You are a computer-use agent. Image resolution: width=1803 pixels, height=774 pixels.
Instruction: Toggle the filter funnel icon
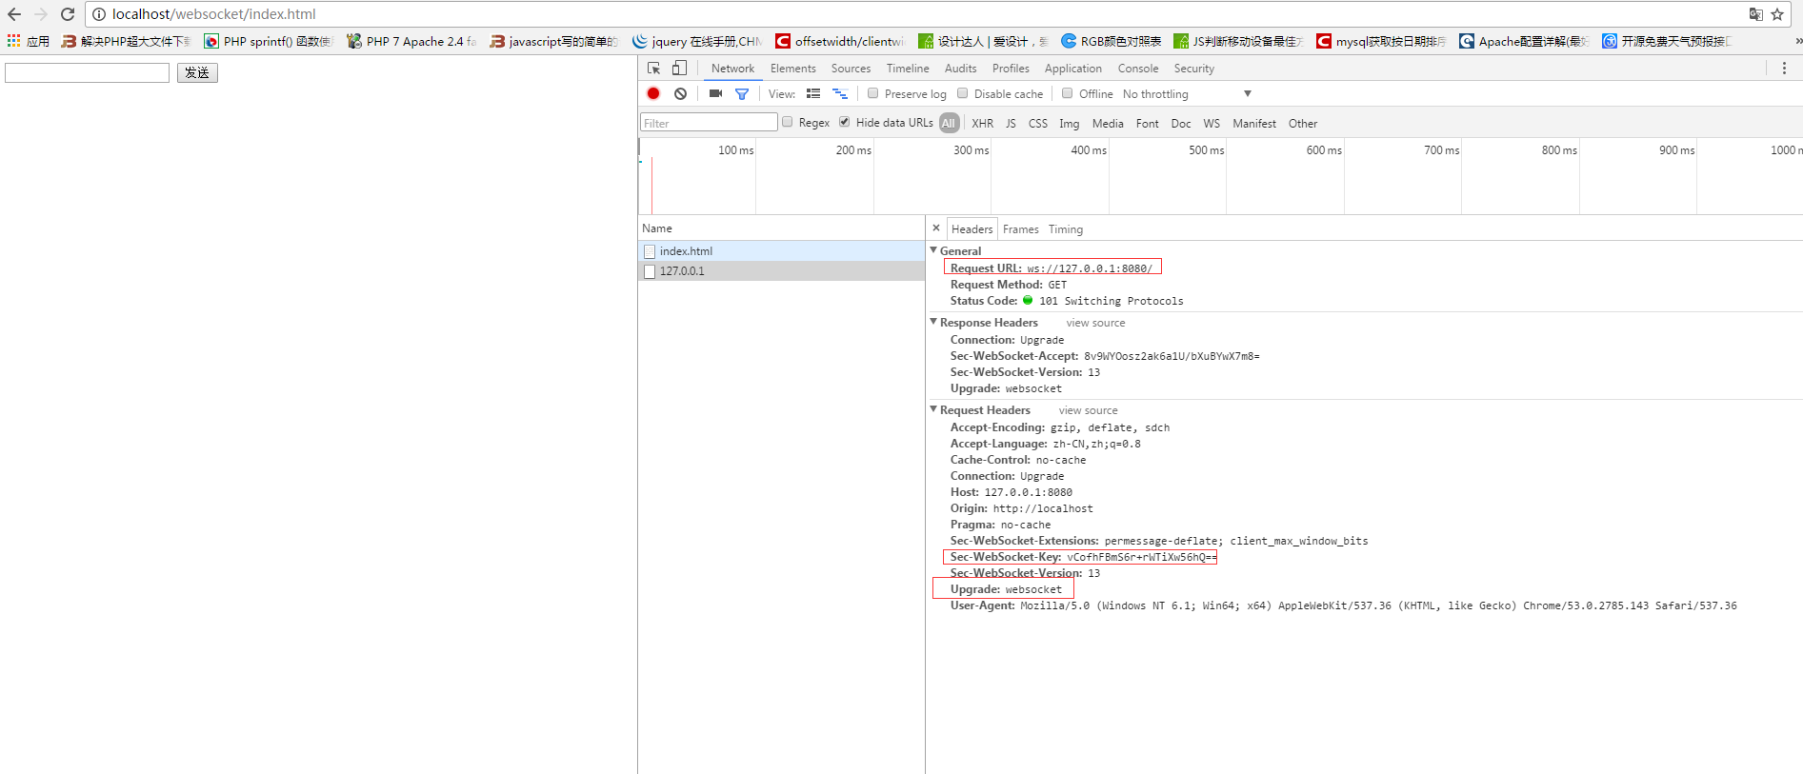pyautogui.click(x=742, y=93)
